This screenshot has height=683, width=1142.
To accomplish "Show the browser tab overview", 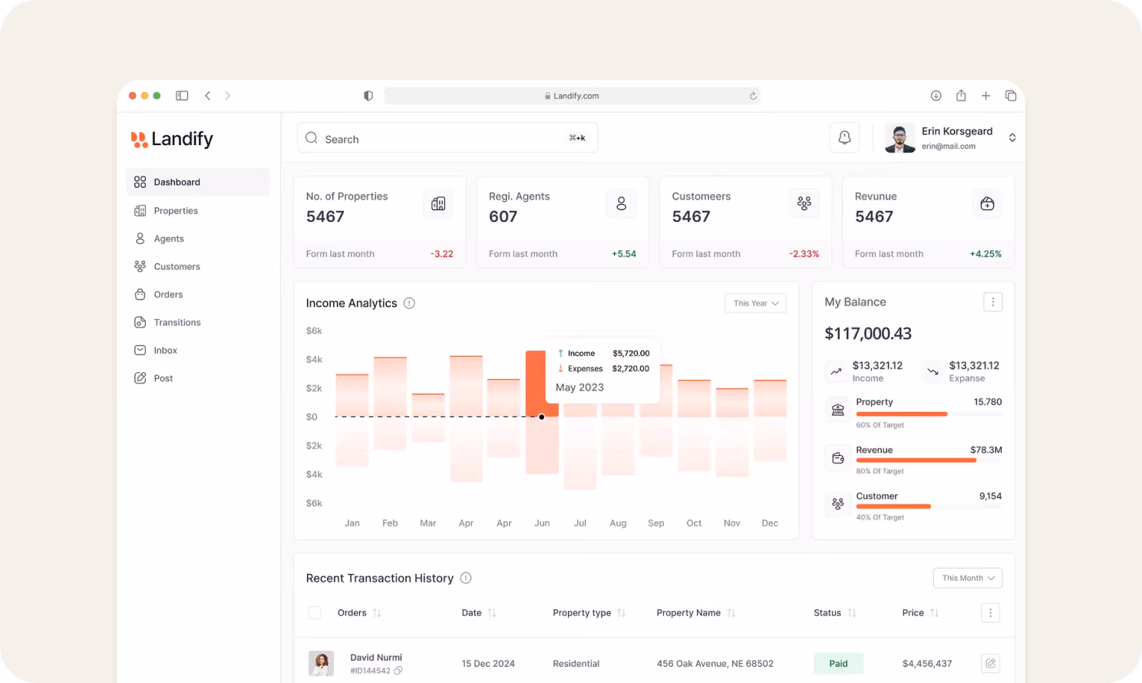I will [x=1011, y=96].
